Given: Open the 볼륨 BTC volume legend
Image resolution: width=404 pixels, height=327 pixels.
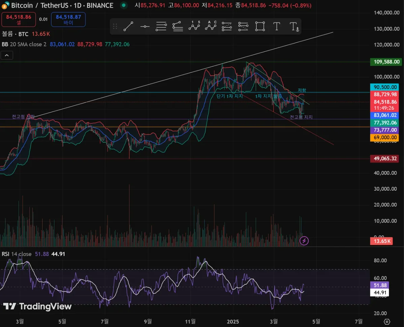Looking at the screenshot, I should pyautogui.click(x=15, y=34).
